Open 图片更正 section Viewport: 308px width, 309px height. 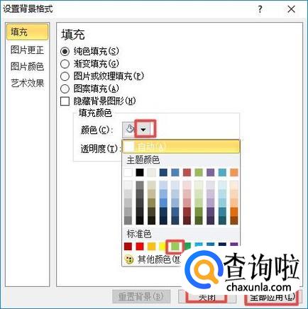click(x=27, y=50)
